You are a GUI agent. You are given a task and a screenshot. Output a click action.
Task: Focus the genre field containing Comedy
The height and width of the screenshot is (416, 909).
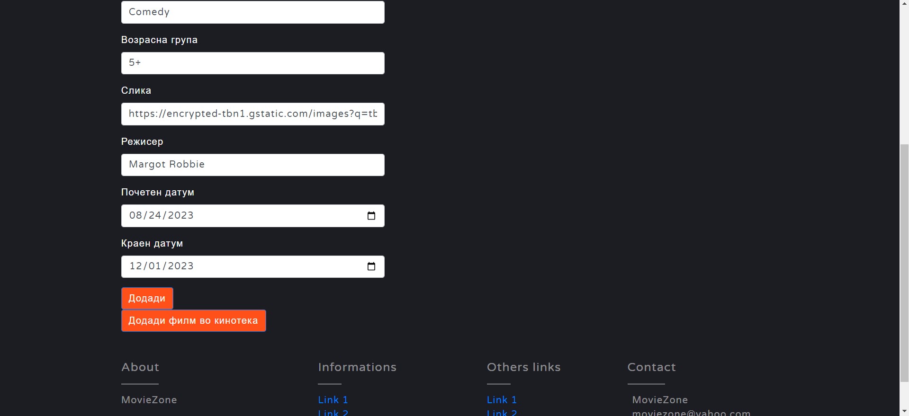[252, 12]
